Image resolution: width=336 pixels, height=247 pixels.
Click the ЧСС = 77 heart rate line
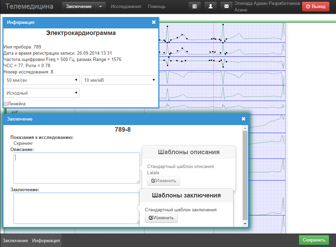pos(27,65)
